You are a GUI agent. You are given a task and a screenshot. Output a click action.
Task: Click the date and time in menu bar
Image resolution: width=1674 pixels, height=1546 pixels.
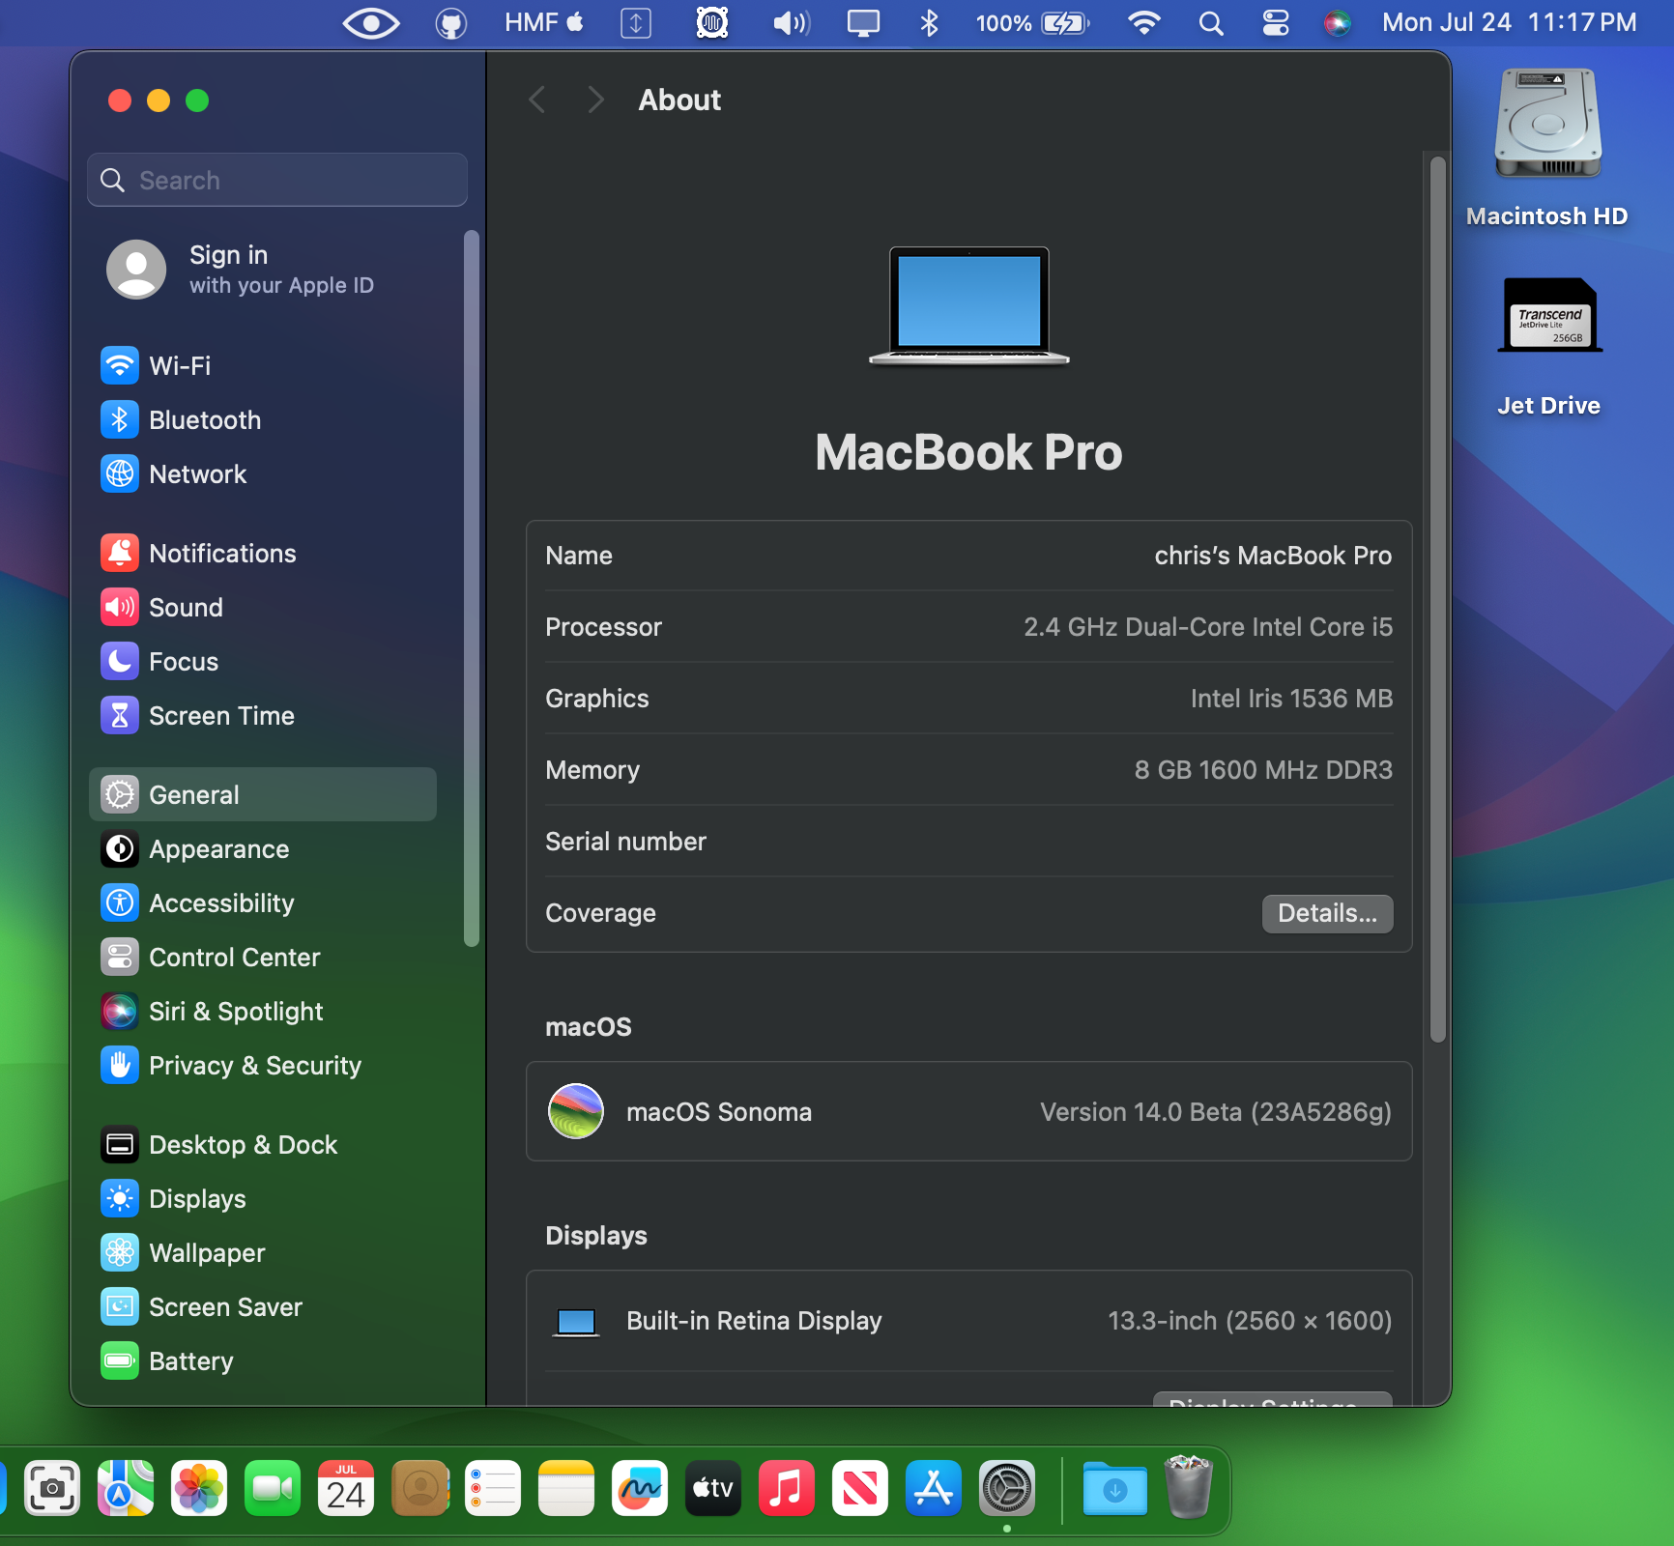coord(1509,23)
